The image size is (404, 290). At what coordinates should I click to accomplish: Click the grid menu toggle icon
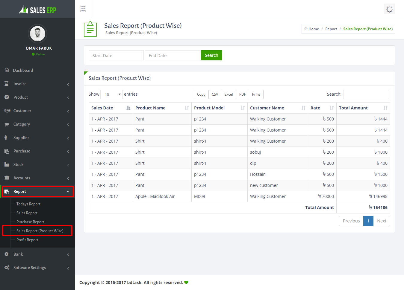83,9
